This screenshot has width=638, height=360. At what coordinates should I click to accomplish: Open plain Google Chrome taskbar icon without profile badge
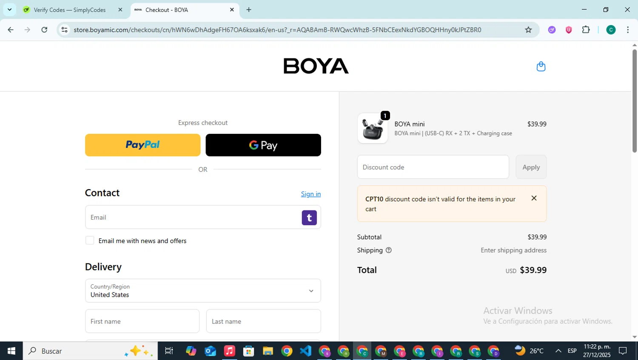[287, 351]
